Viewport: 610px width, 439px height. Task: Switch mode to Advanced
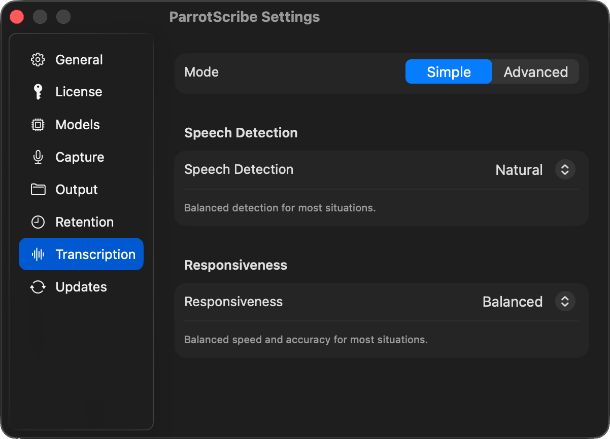click(x=535, y=72)
